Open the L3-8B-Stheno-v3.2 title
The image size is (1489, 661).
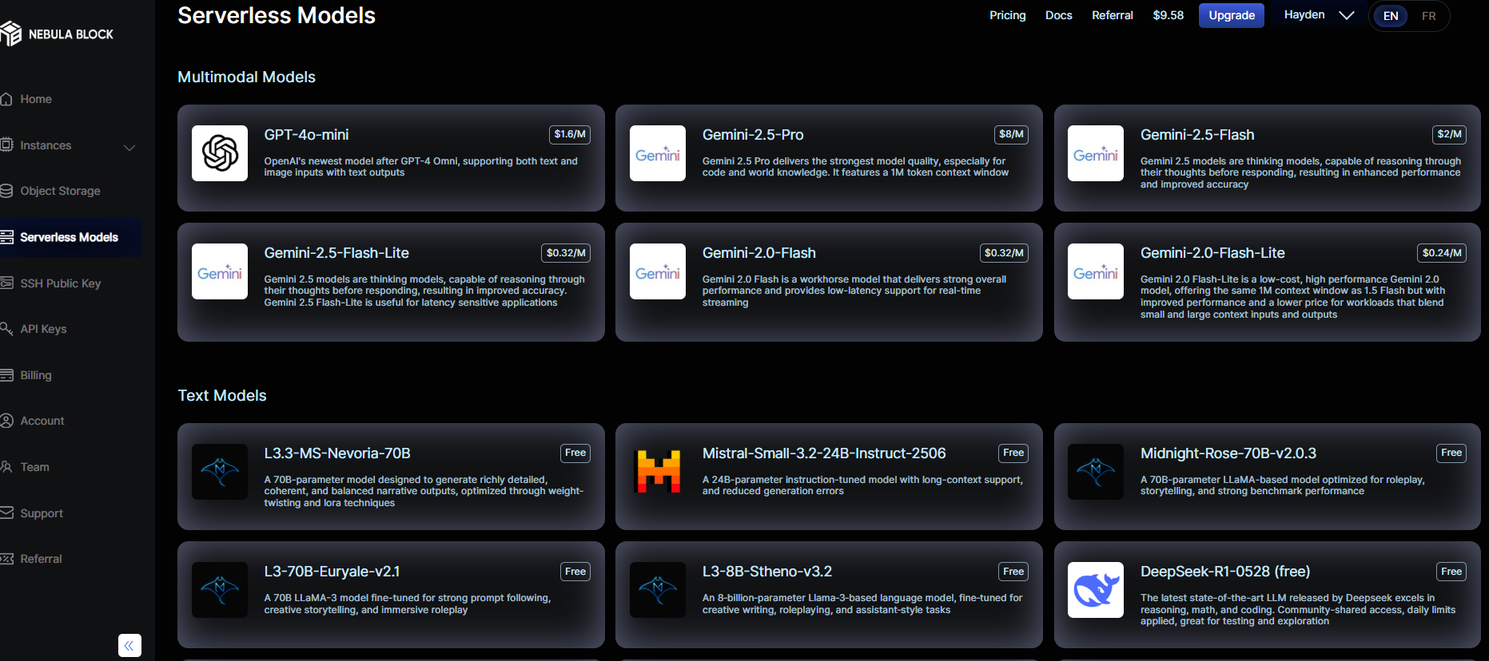[x=767, y=572]
